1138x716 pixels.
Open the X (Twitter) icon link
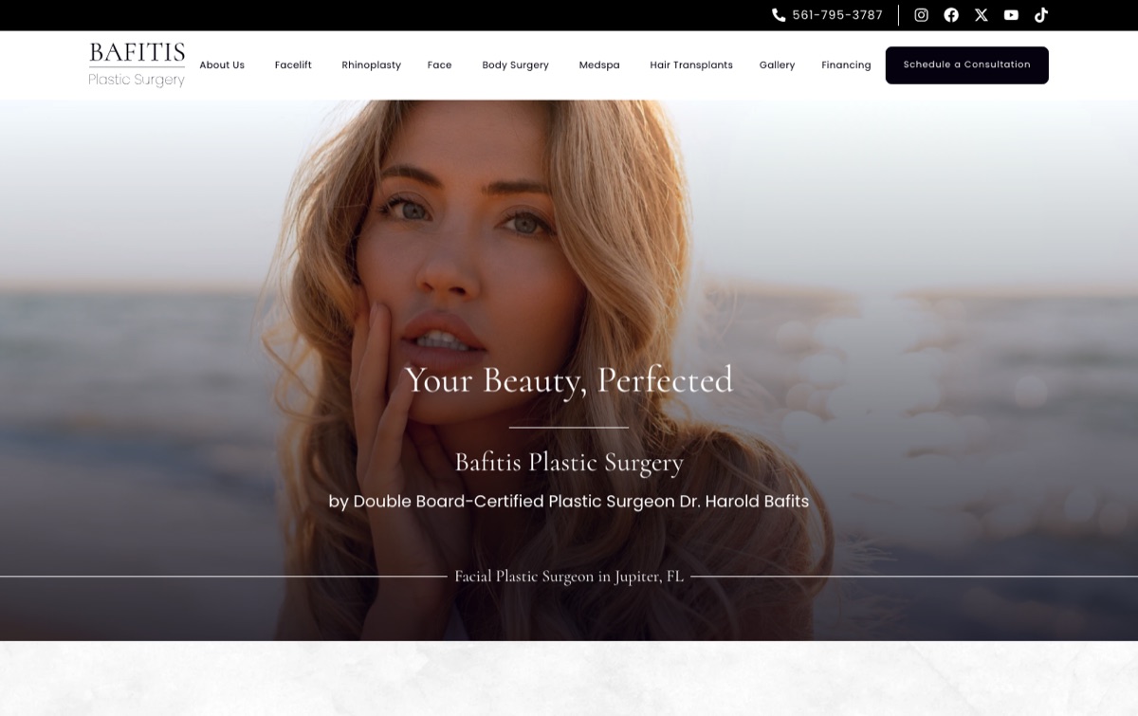(982, 15)
